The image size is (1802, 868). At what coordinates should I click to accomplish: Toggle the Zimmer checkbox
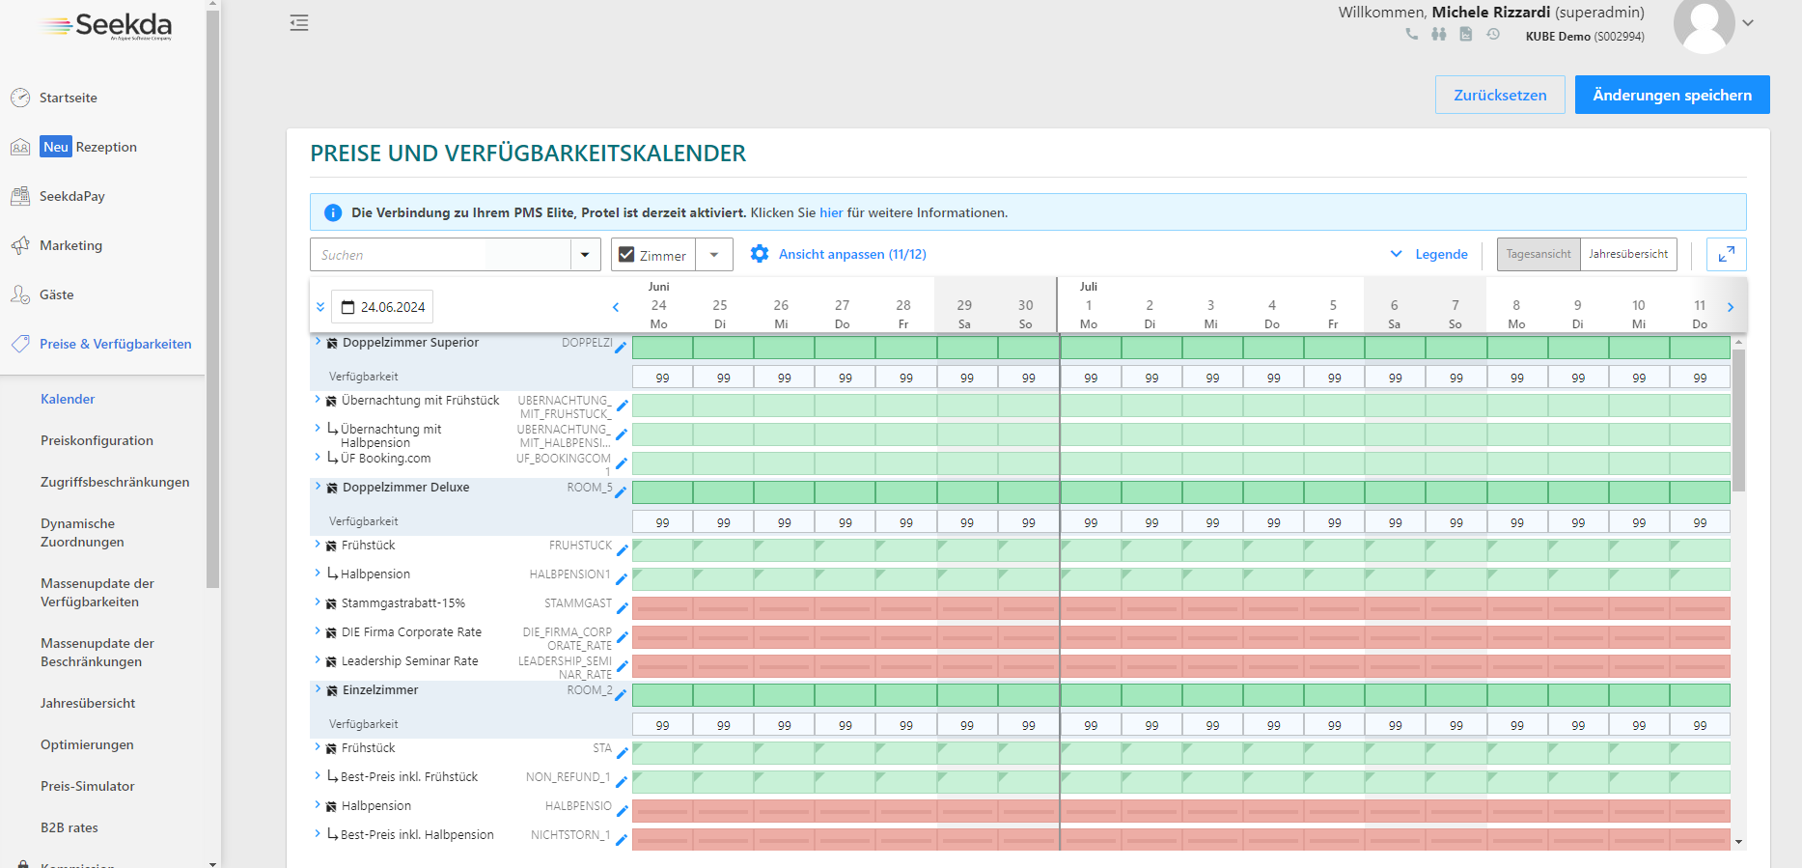click(626, 255)
